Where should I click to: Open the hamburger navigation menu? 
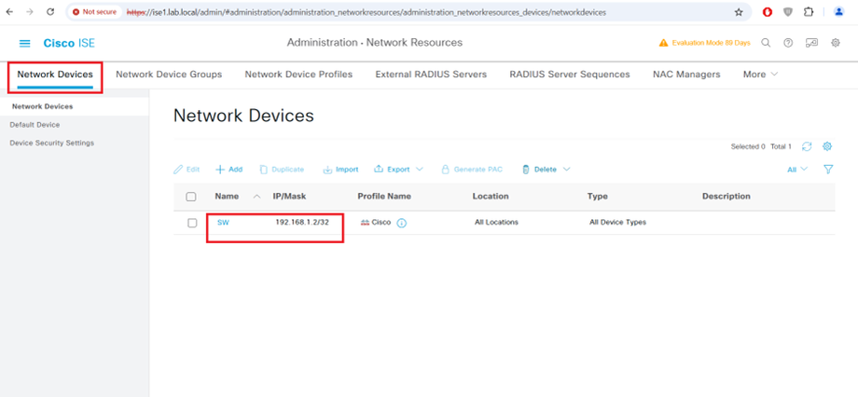pyautogui.click(x=24, y=44)
